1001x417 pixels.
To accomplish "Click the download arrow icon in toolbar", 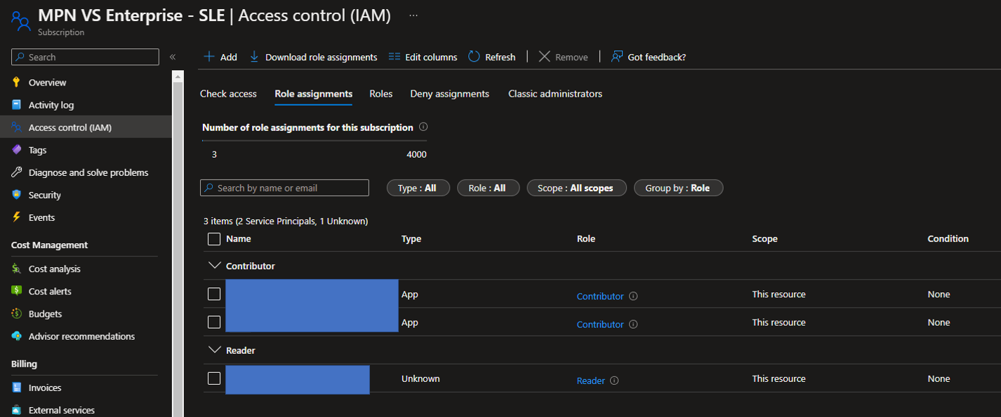I will pos(254,57).
